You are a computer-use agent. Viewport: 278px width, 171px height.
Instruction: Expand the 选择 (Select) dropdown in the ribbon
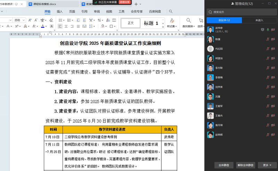pyautogui.click(x=200, y=26)
